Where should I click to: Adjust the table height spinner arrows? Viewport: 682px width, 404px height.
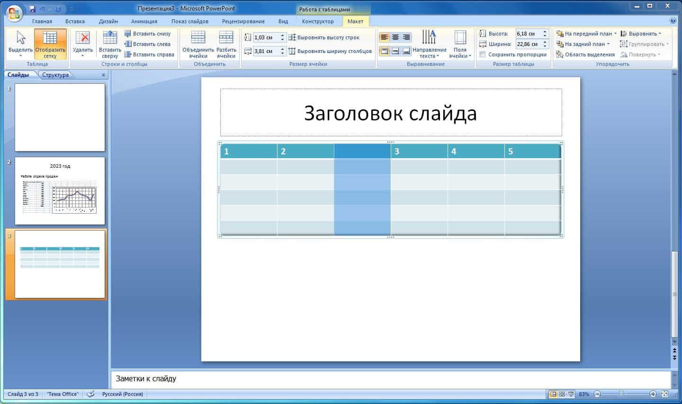545,34
